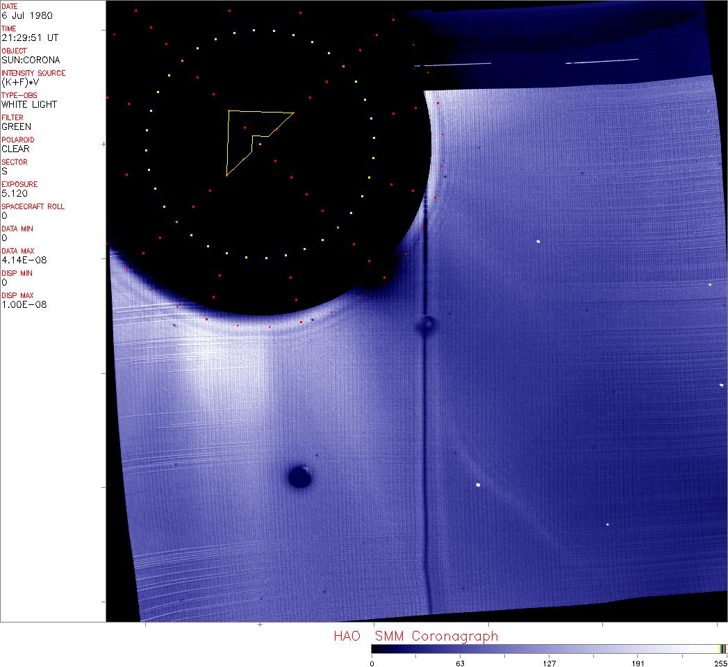Click the (K+F)*V intensity source value
The width and height of the screenshot is (728, 667).
pos(22,82)
